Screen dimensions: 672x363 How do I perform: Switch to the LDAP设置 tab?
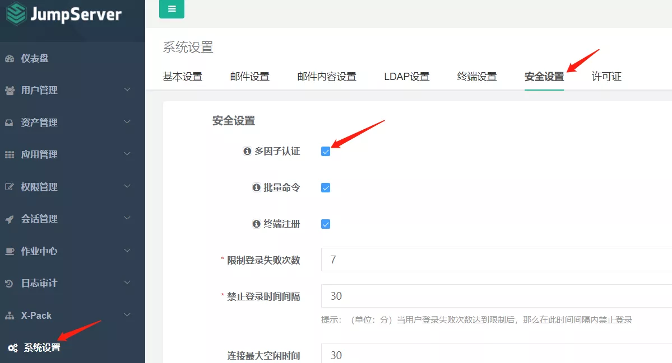pyautogui.click(x=406, y=77)
